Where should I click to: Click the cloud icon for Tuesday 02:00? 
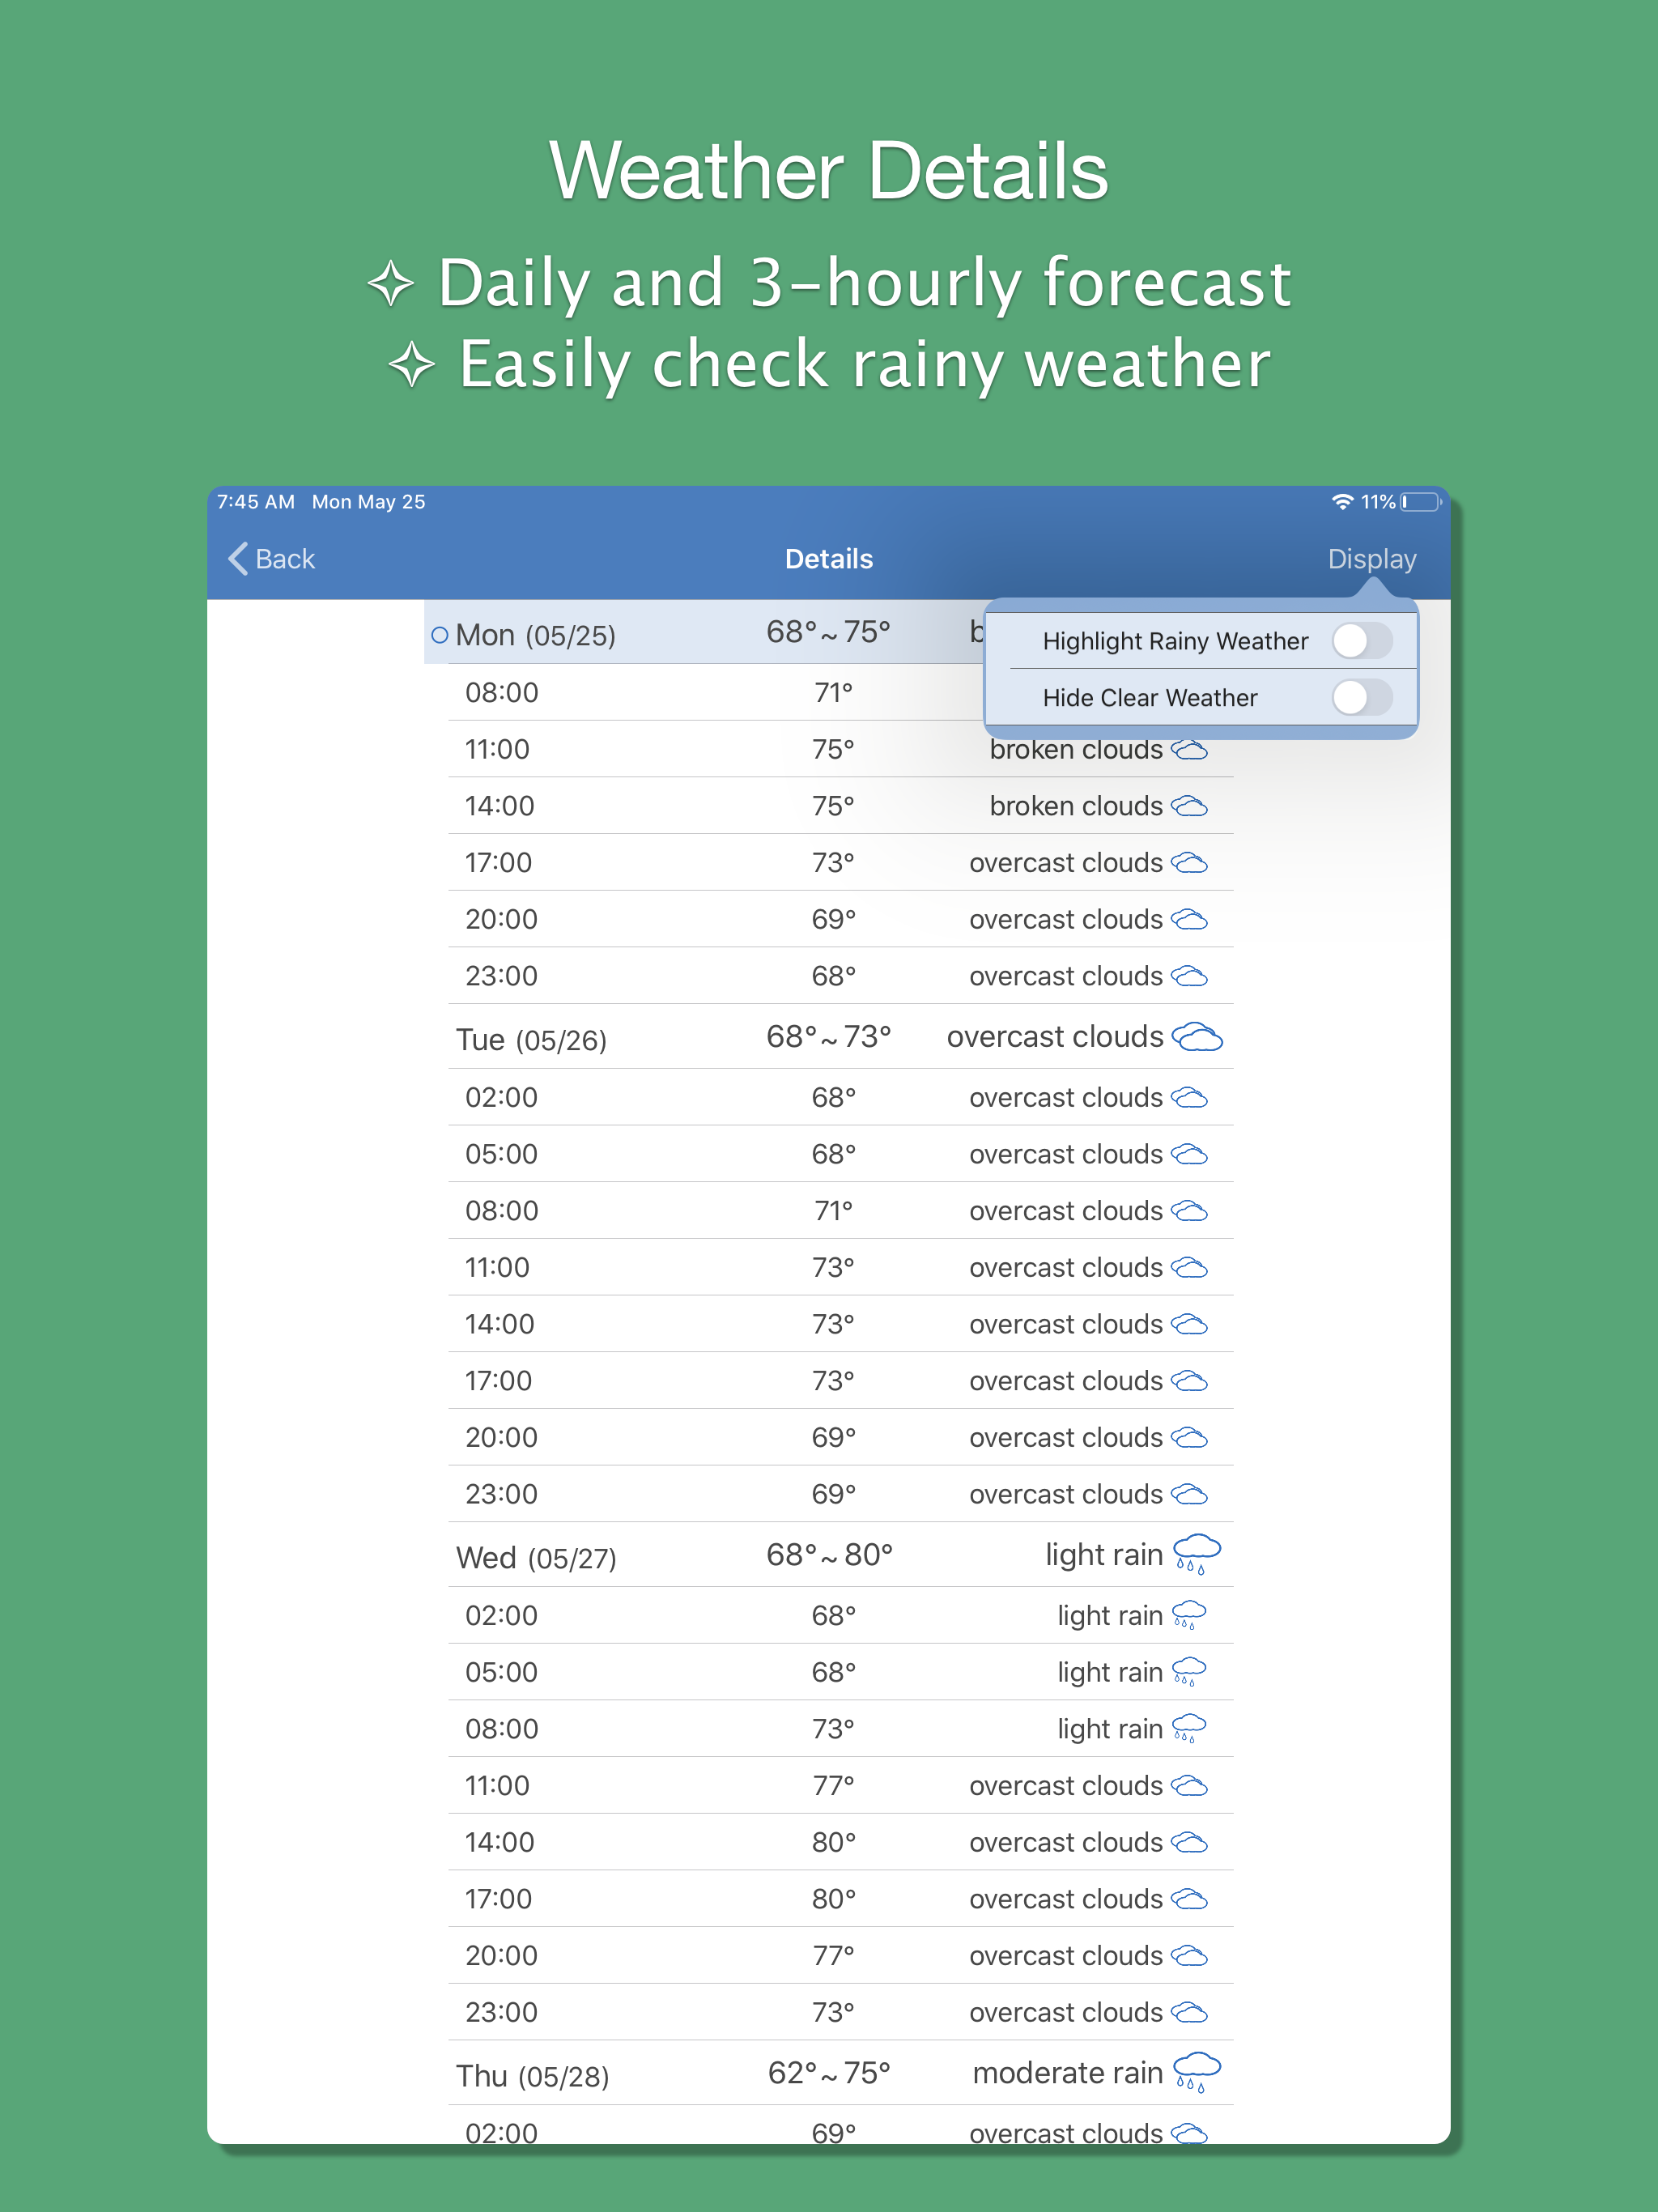(1189, 1098)
